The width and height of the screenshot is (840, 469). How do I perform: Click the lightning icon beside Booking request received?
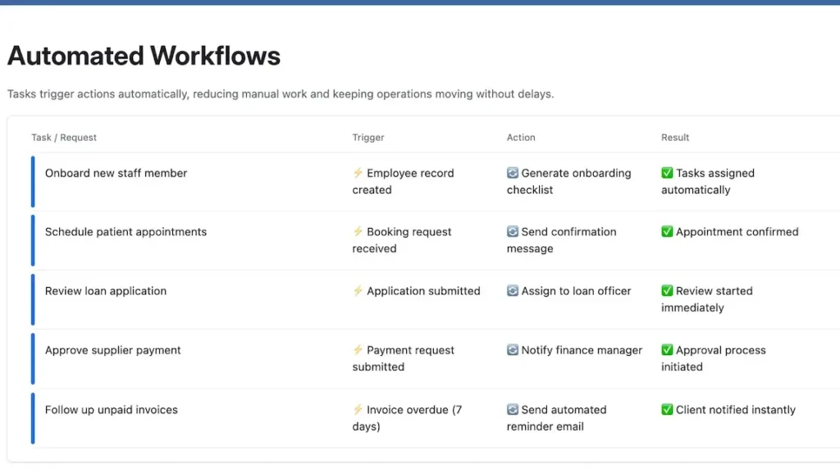coord(358,232)
